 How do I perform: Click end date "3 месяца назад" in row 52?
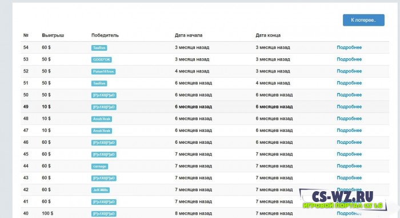click(273, 71)
